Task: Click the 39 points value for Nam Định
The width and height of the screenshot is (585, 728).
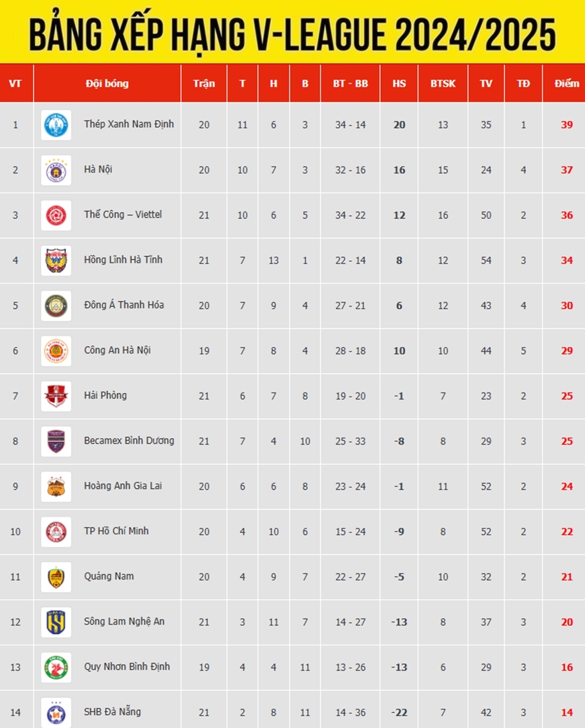Action: [x=566, y=124]
